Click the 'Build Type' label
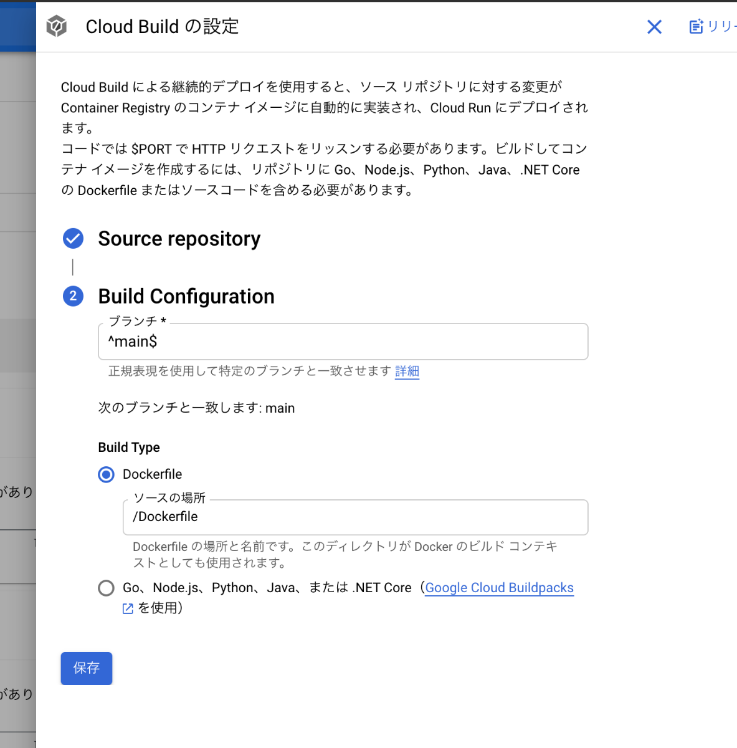This screenshot has width=737, height=748. [129, 448]
